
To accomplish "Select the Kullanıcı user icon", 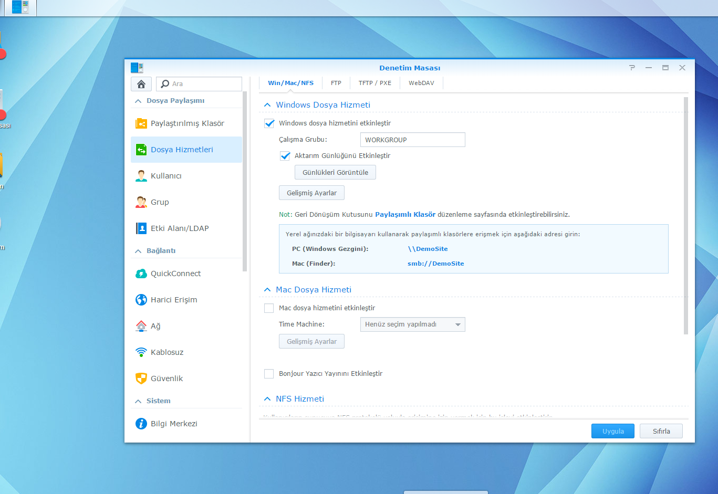I will pyautogui.click(x=141, y=176).
